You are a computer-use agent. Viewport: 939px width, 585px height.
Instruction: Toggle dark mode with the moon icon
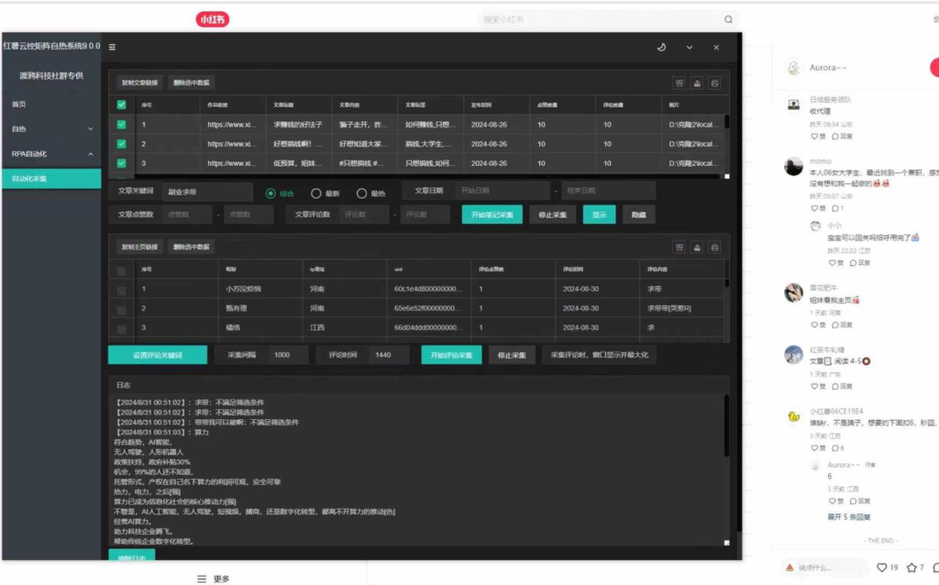(662, 47)
